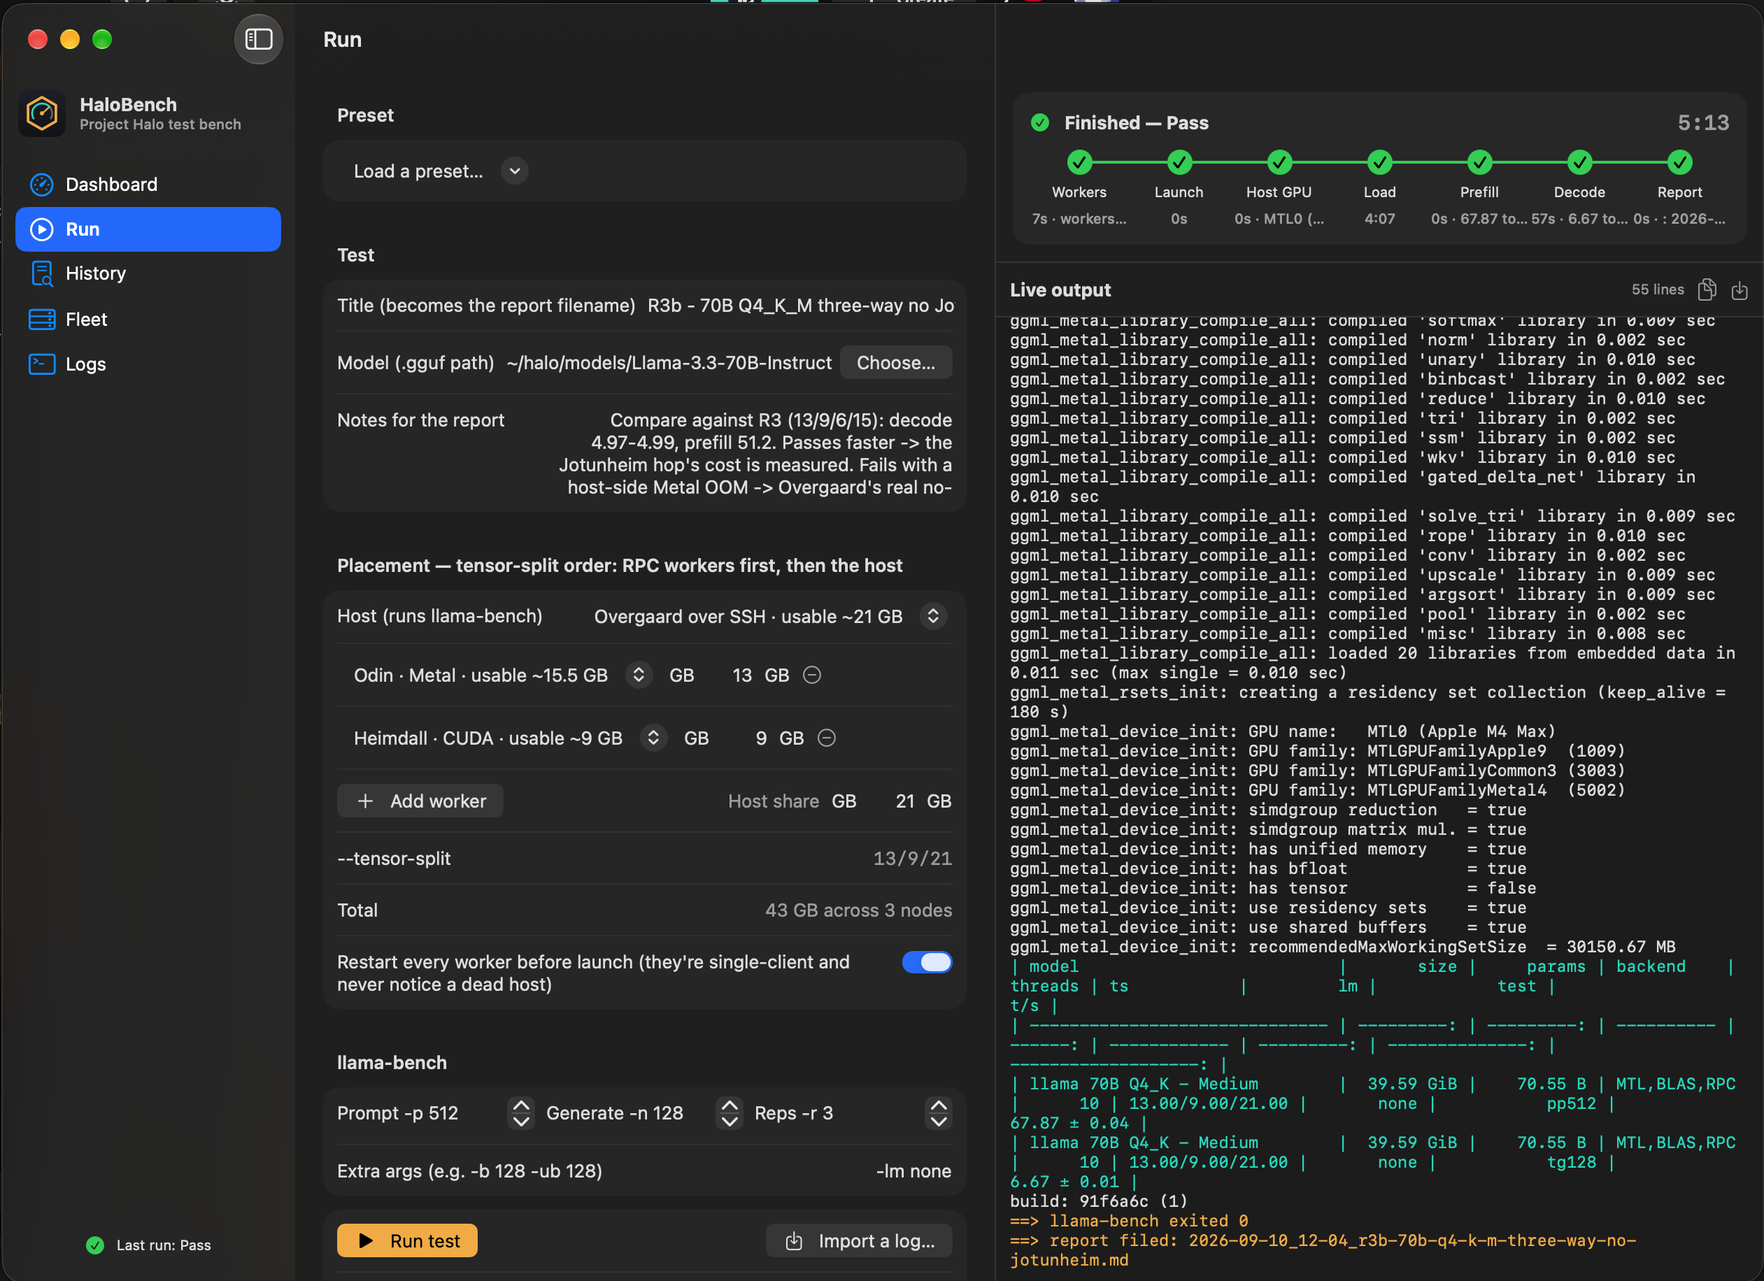Save the live output to file
The width and height of the screenshot is (1764, 1281).
pyautogui.click(x=1740, y=290)
